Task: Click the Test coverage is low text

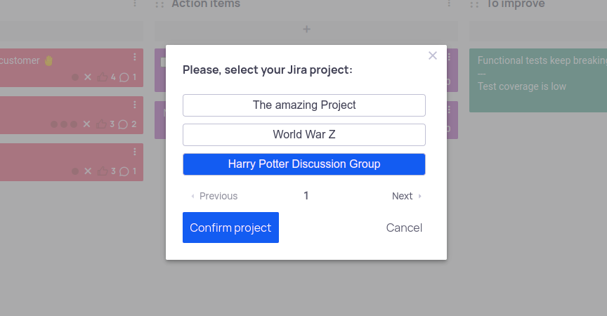Action: click(x=521, y=86)
